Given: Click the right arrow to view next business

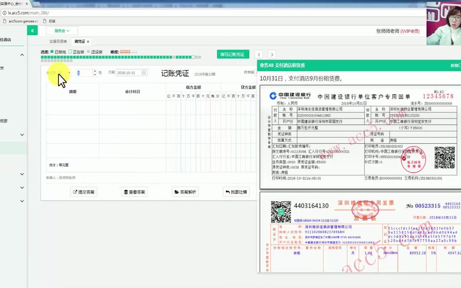Looking at the screenshot, I should pos(272,54).
